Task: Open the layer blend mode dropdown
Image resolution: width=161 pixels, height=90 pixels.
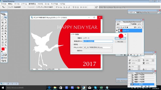Action: [123, 24]
